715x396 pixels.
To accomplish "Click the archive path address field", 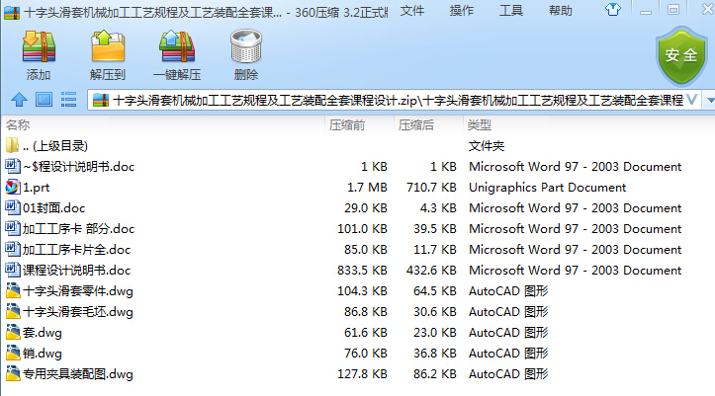I will pyautogui.click(x=397, y=100).
